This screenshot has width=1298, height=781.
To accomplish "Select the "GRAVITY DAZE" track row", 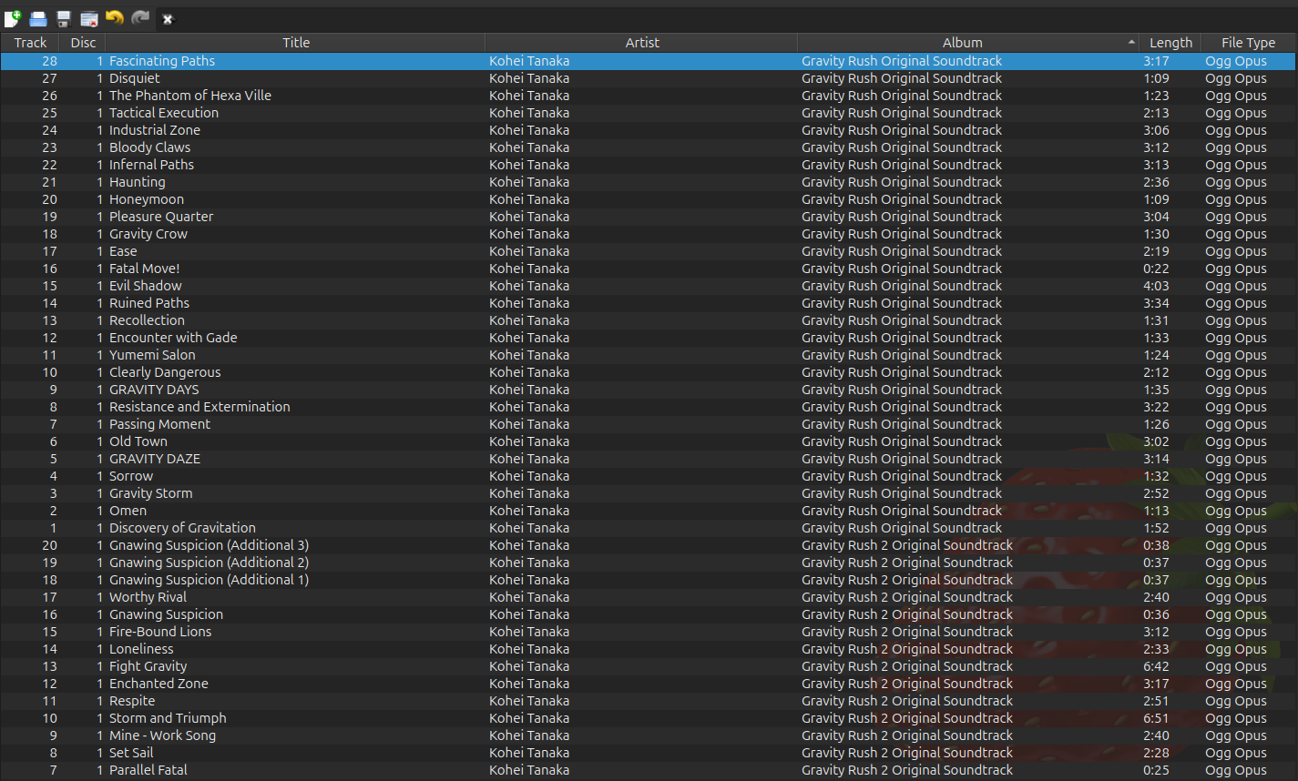I will click(x=155, y=459).
